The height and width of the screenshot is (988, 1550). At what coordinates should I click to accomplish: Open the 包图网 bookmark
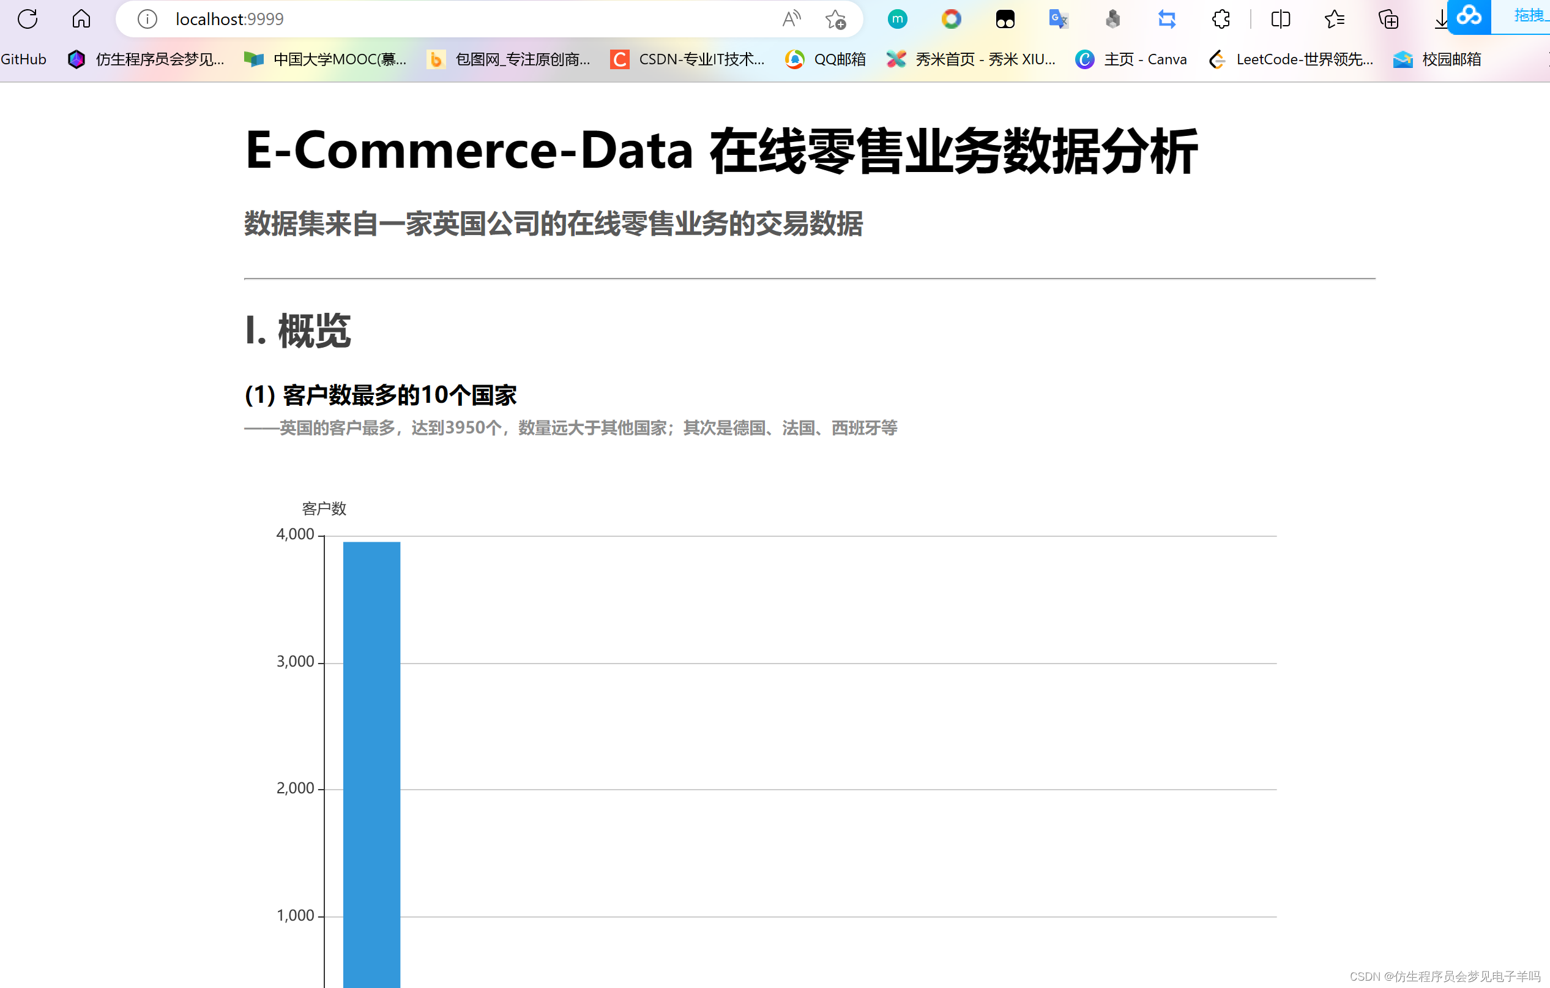(509, 59)
